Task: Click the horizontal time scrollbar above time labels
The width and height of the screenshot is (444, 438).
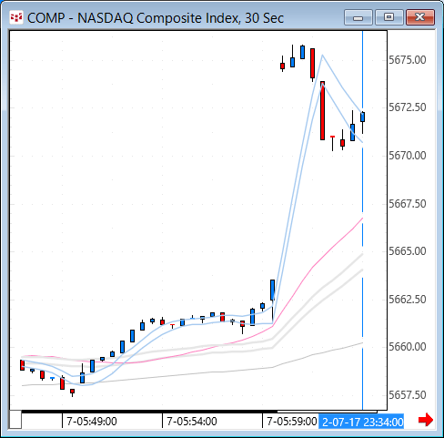Action: coord(199,412)
